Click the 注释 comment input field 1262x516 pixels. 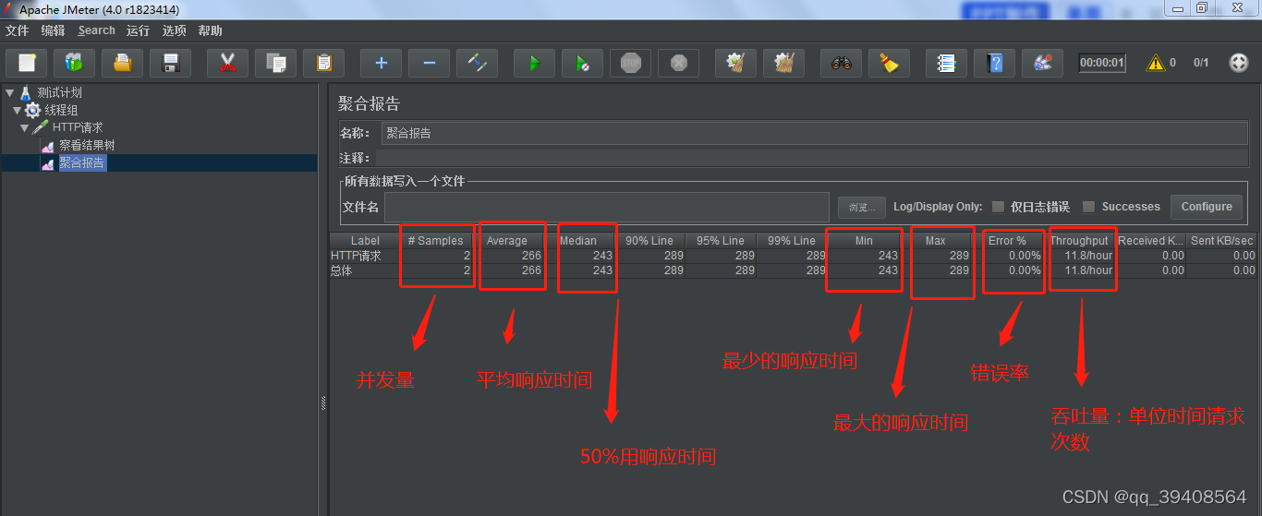tap(812, 158)
